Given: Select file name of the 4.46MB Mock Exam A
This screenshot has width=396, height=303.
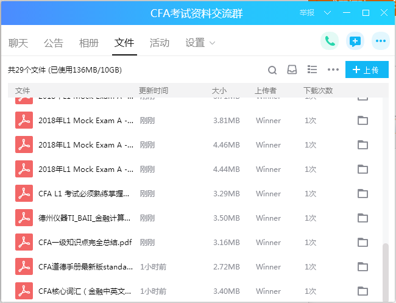Looking at the screenshot, I should [86, 145].
